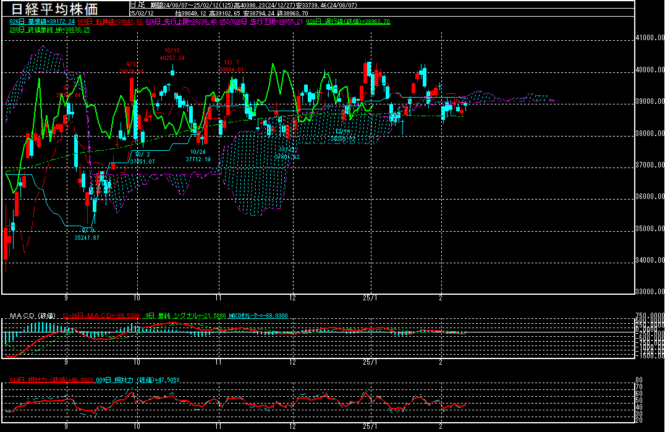Click the 20 level on the RSI axis
Image resolution: width=665 pixels, height=432 pixels.
(x=638, y=420)
